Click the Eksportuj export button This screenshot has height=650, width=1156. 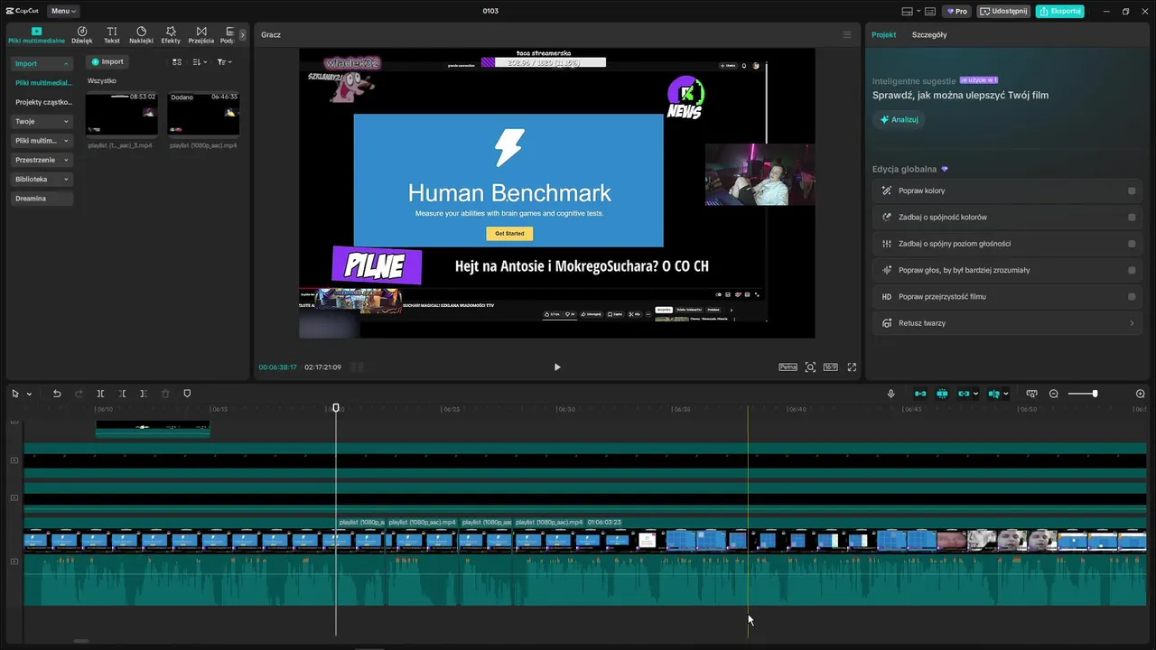pos(1059,11)
